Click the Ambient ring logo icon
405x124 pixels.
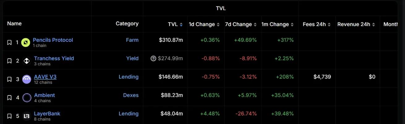click(x=27, y=98)
